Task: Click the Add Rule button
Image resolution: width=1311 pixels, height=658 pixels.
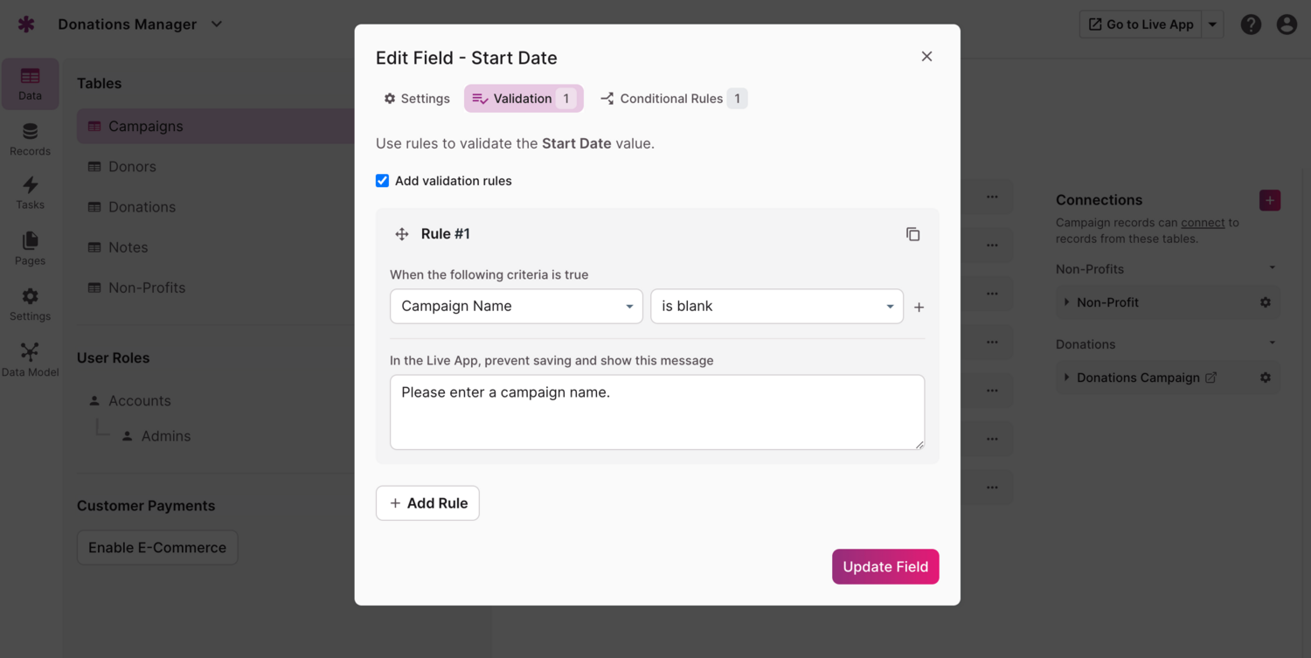Action: 427,503
